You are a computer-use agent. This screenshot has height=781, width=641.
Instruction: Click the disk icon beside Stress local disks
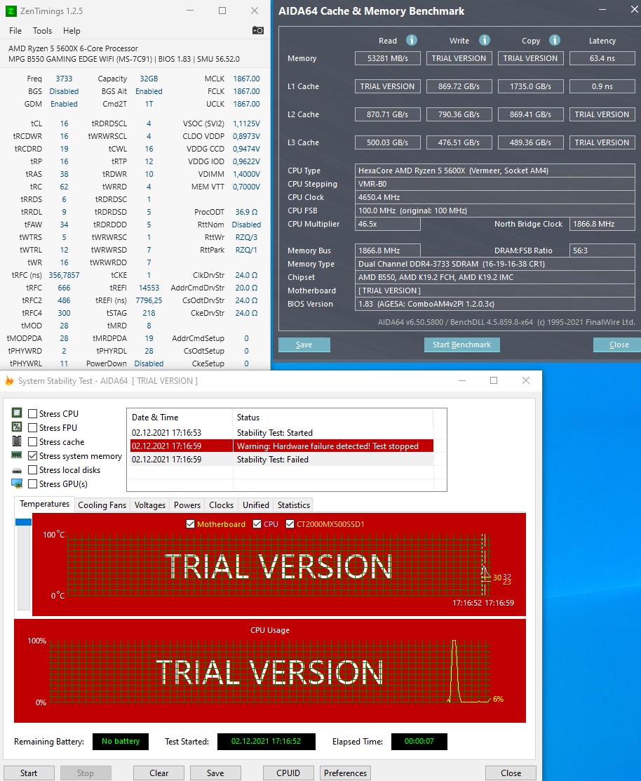click(17, 470)
